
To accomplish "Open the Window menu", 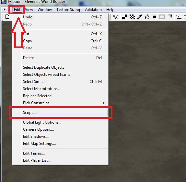I will (x=45, y=10).
